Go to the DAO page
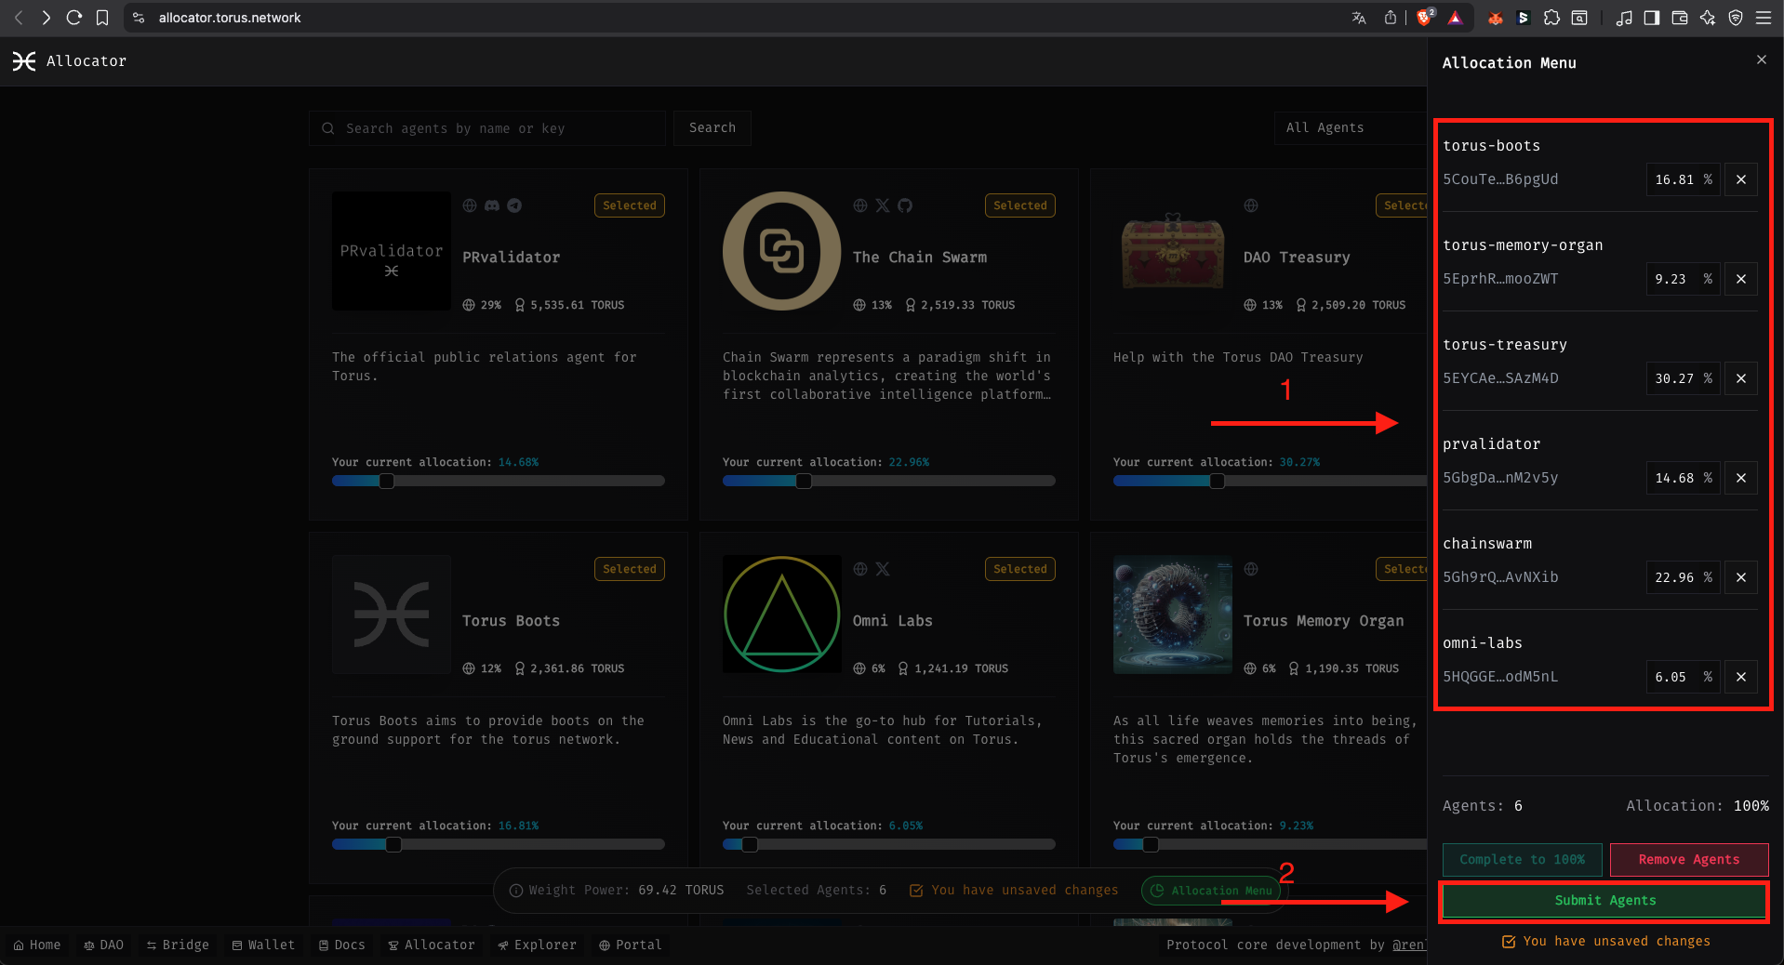The height and width of the screenshot is (965, 1784). pyautogui.click(x=103, y=945)
